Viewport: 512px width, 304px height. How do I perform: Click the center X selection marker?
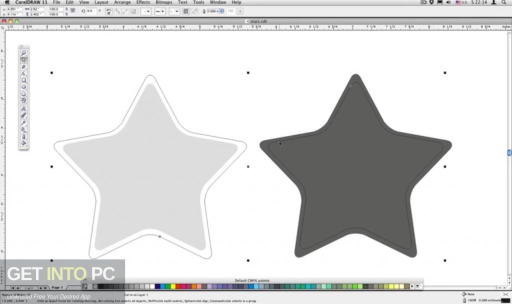(248, 166)
